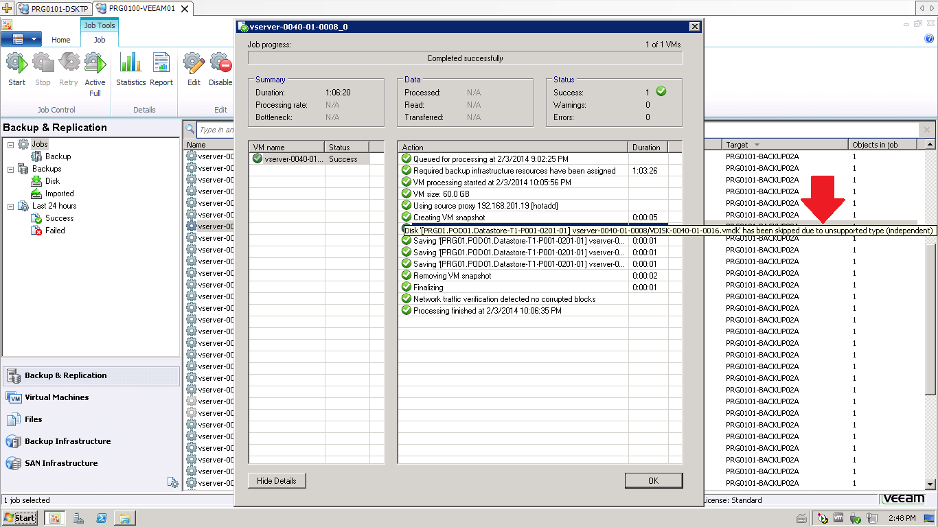Click the Job Tools contextual tab
This screenshot has width=938, height=527.
point(100,25)
